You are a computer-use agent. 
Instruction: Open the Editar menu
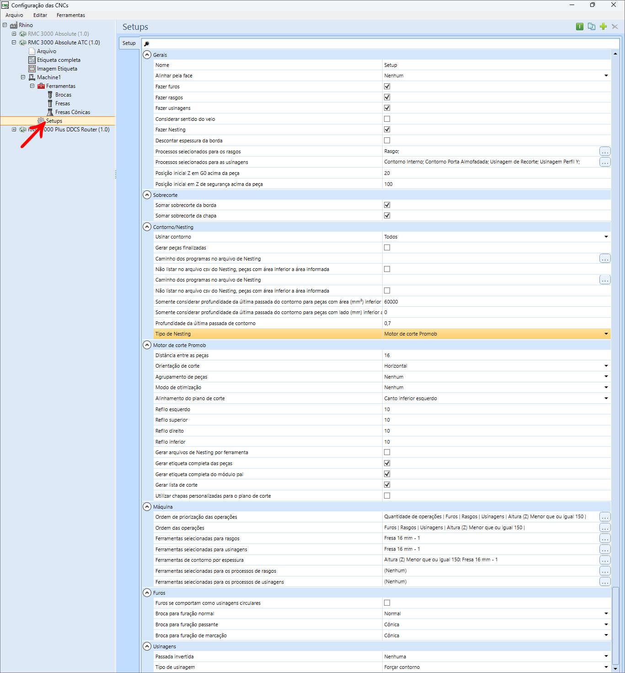click(x=40, y=15)
